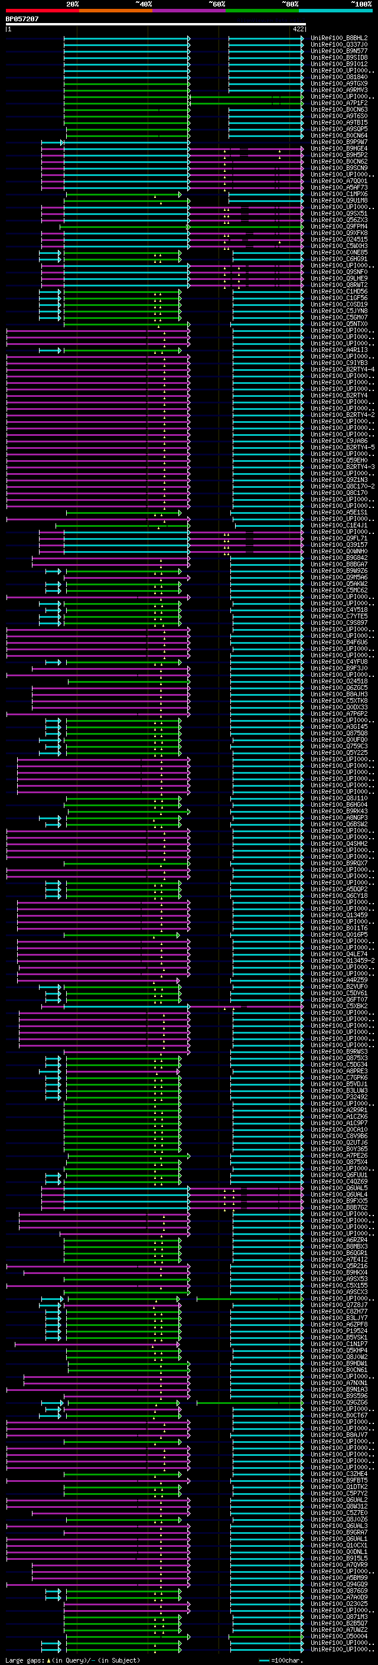Select hit label UniRef100_Q8RWT2
The image size is (378, 1665).
click(x=339, y=285)
